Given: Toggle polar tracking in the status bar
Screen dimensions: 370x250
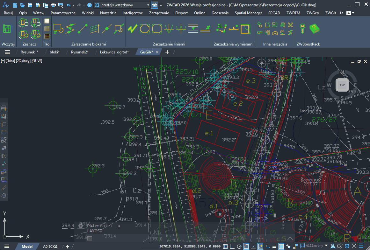Looking at the screenshot, I should click(x=239, y=246).
